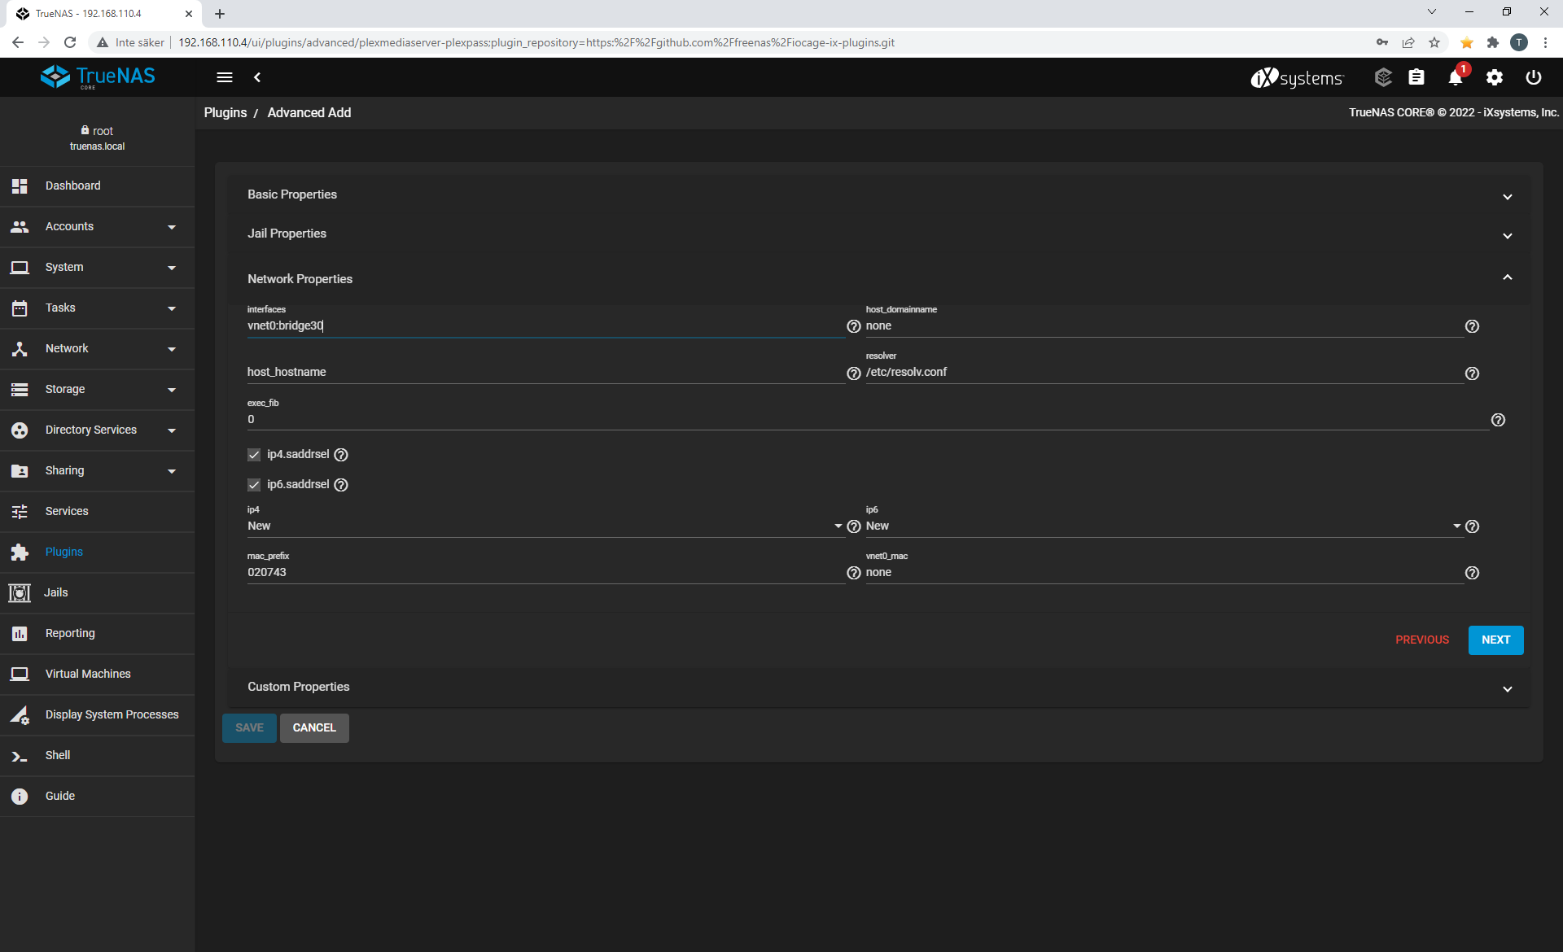Toggle the ip4.saddrsel checkbox
This screenshot has height=952, width=1563.
click(254, 455)
